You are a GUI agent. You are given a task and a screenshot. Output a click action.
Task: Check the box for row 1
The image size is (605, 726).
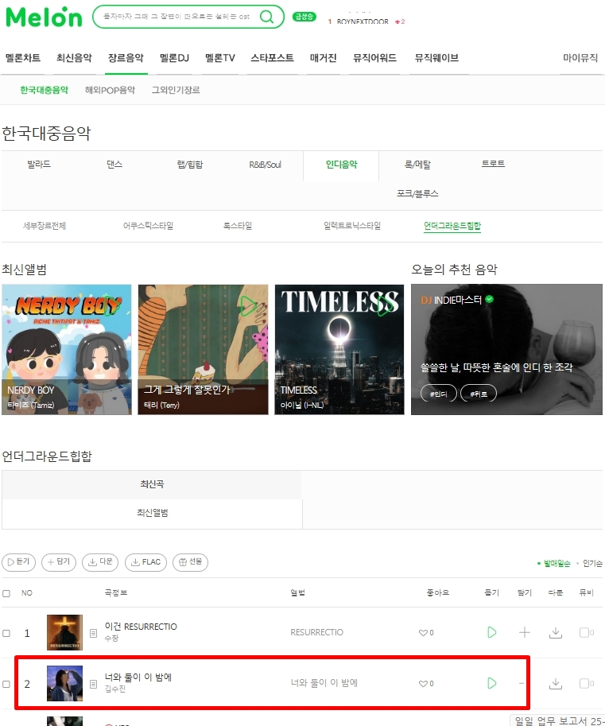(x=6, y=633)
